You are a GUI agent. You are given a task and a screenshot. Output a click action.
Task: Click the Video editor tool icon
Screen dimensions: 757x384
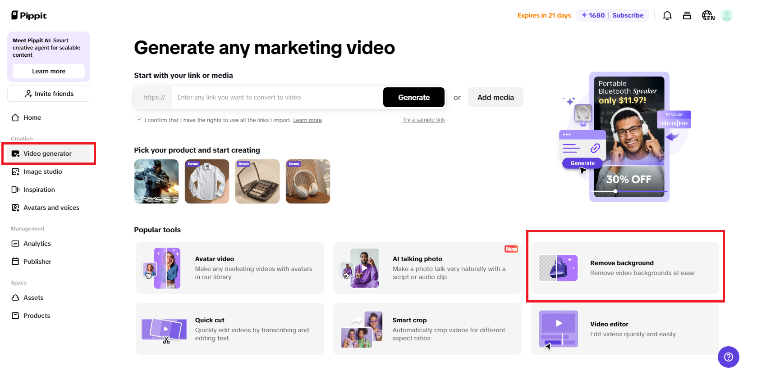[558, 329]
